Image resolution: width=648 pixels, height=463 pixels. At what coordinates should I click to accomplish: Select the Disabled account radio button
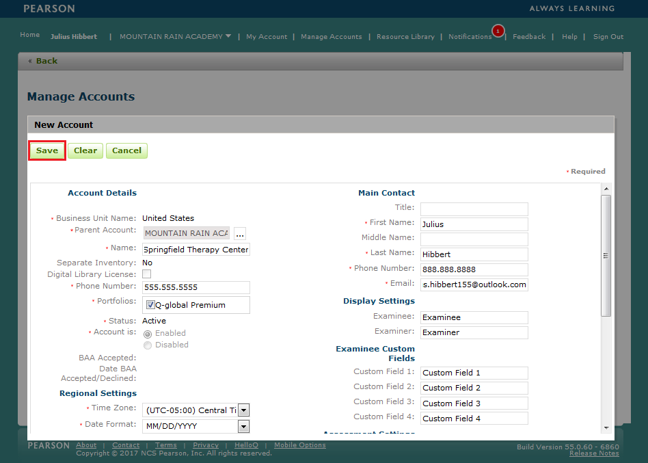(148, 345)
